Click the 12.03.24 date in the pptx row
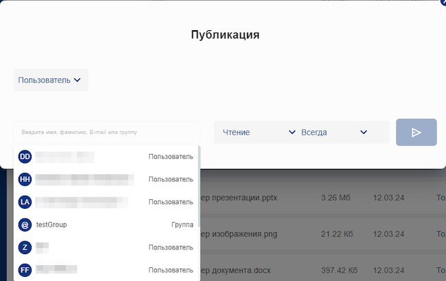Image resolution: width=446 pixels, height=281 pixels. click(x=388, y=198)
